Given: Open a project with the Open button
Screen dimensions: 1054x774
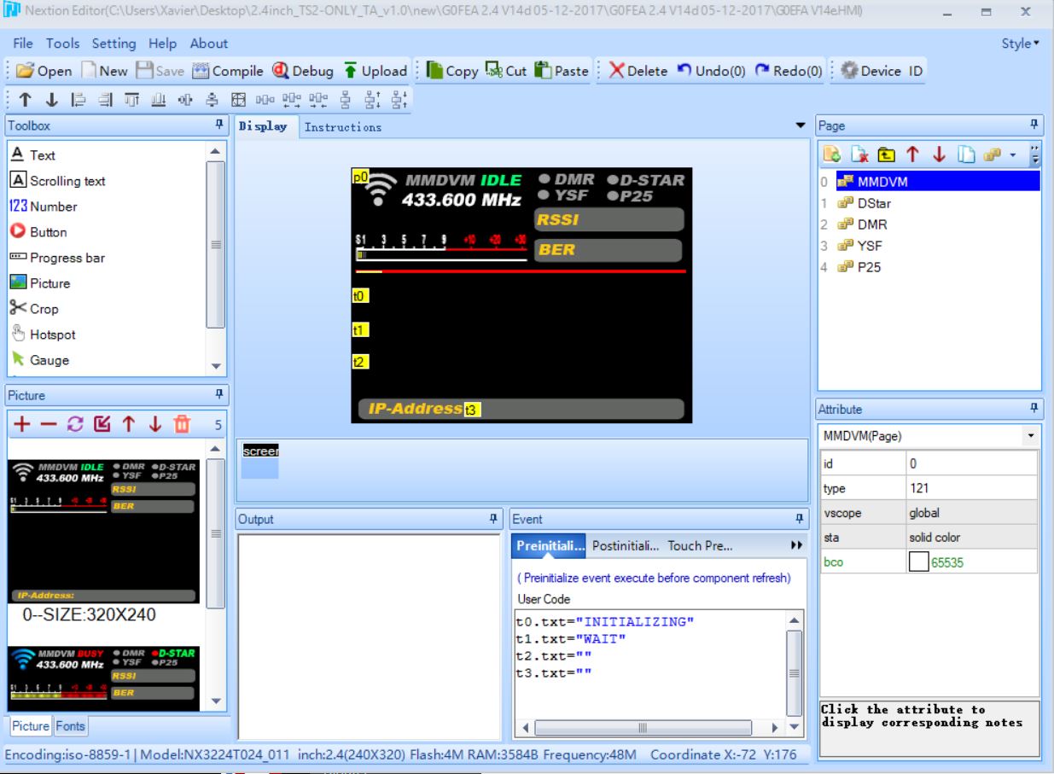Looking at the screenshot, I should 44,71.
